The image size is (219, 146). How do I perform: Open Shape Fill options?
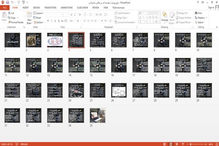pos(182,13)
